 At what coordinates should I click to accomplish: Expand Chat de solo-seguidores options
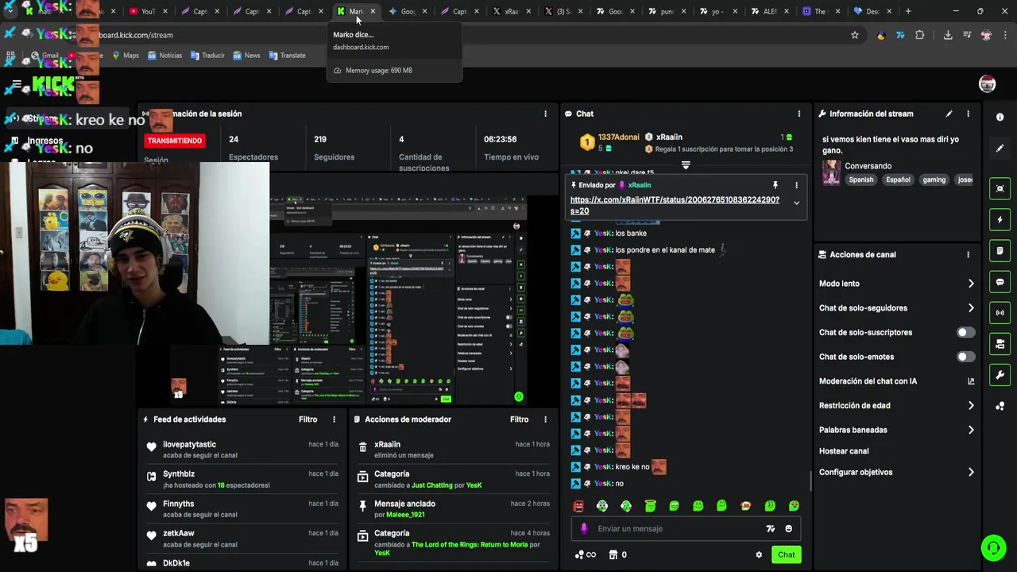coord(971,308)
